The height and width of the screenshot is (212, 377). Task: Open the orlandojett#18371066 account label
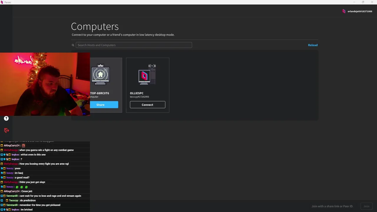pyautogui.click(x=360, y=11)
